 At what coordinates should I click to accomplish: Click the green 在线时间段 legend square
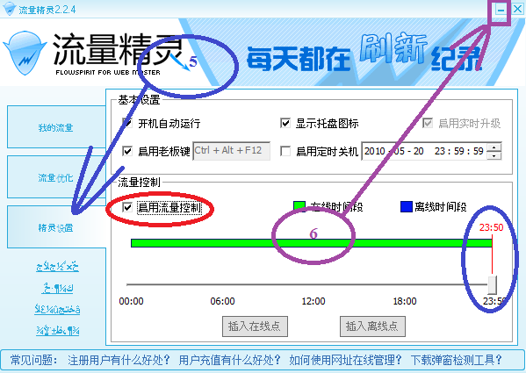pos(299,206)
